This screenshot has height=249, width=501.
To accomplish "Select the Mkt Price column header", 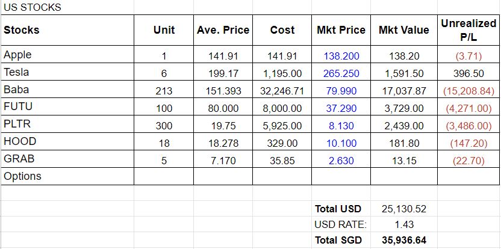I will [341, 30].
